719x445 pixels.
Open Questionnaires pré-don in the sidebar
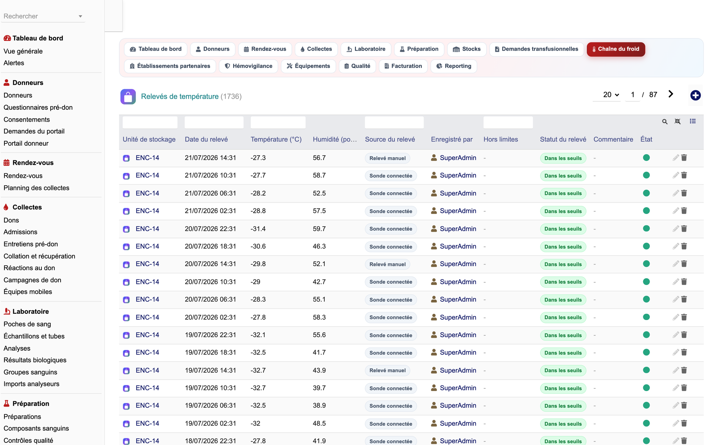[x=38, y=108]
